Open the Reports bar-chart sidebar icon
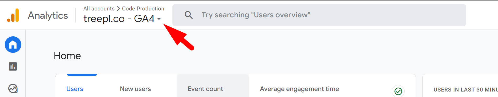The height and width of the screenshot is (97, 498). (x=13, y=66)
